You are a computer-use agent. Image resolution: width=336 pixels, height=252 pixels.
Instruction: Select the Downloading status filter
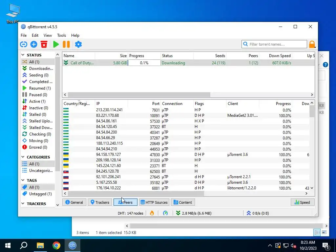point(38,68)
